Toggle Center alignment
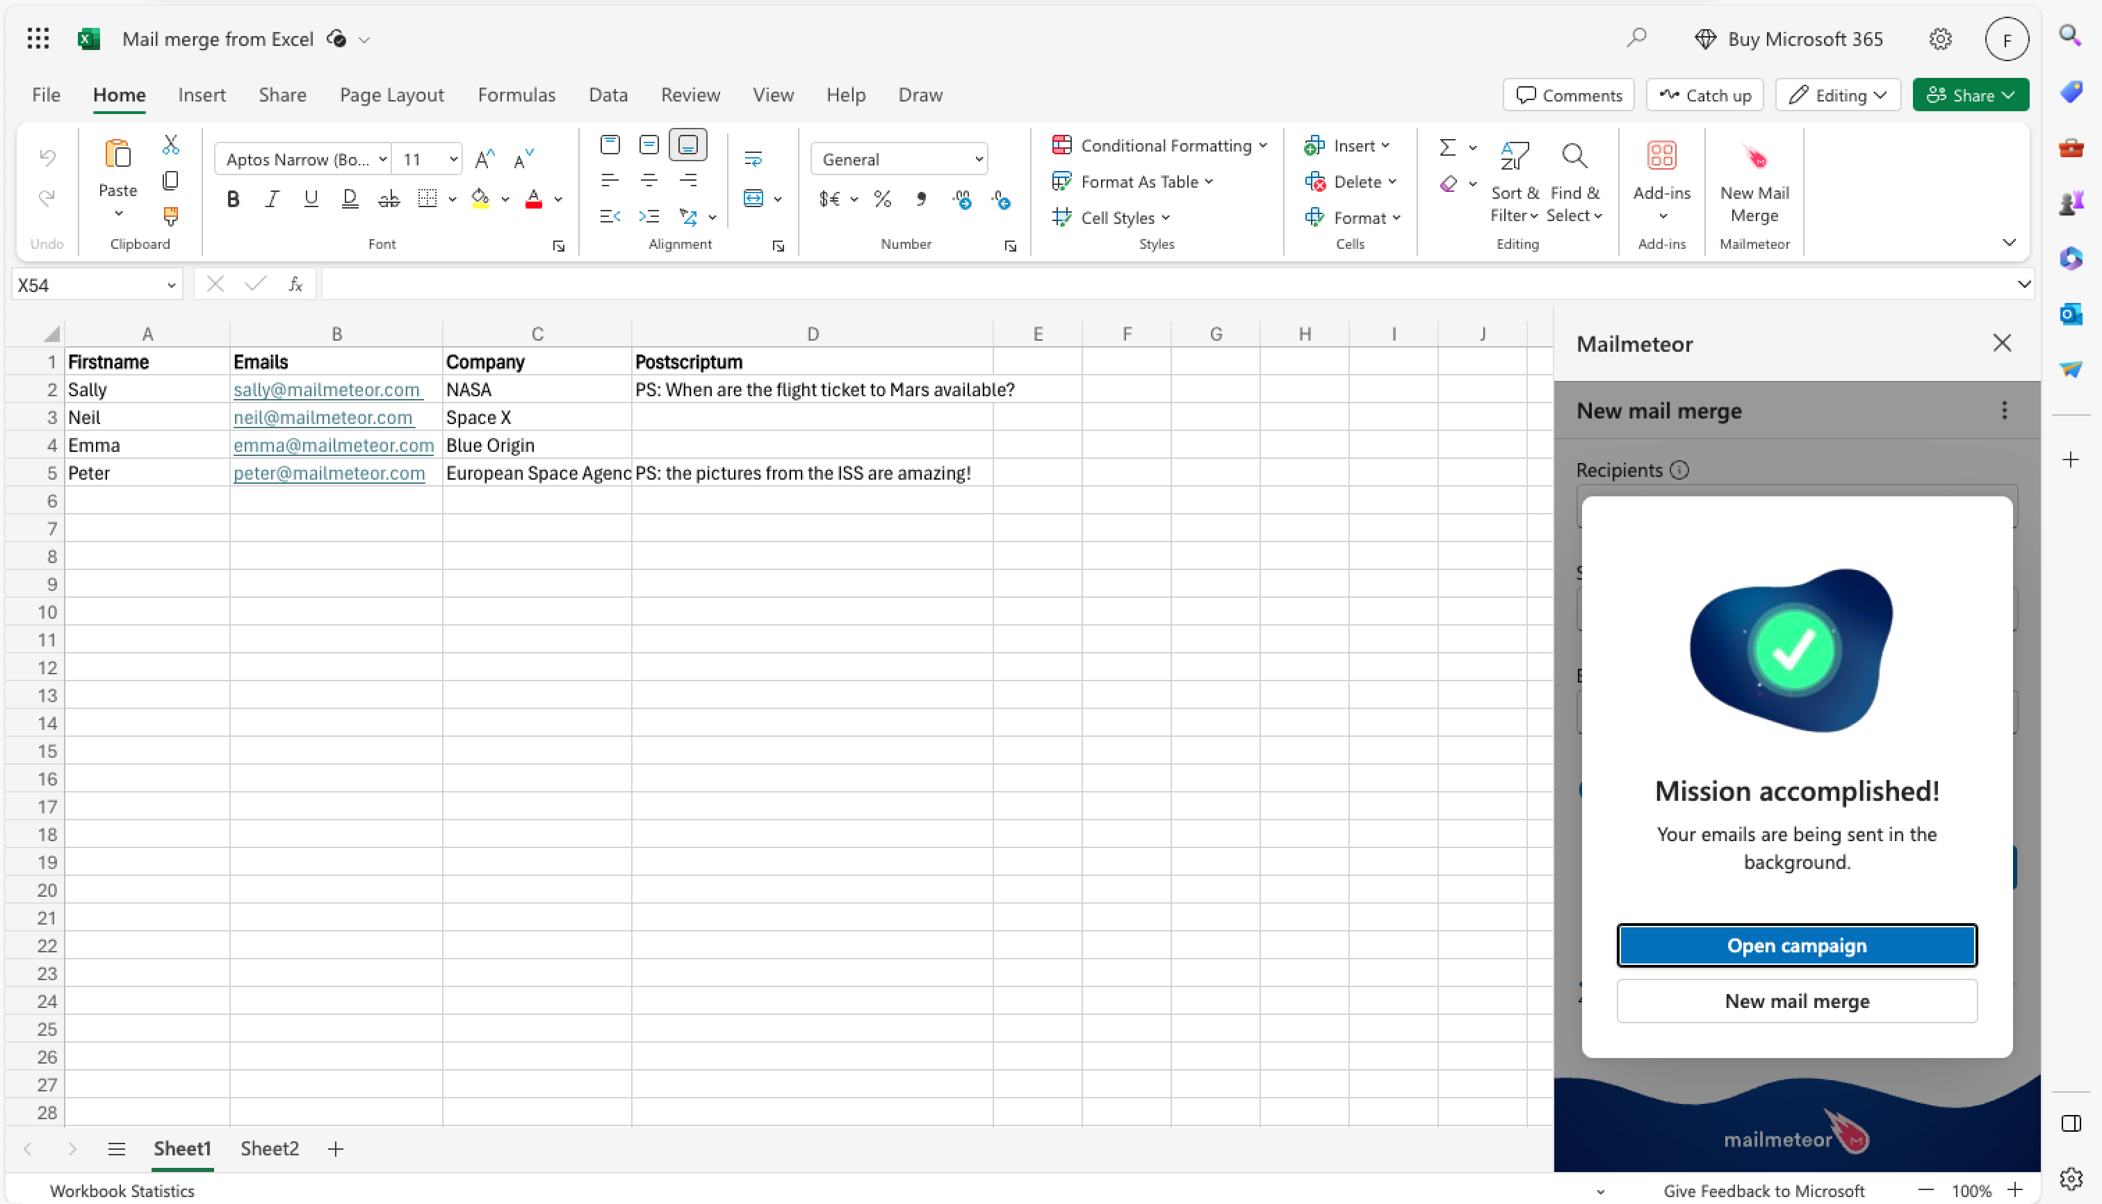This screenshot has width=2102, height=1204. tap(649, 180)
